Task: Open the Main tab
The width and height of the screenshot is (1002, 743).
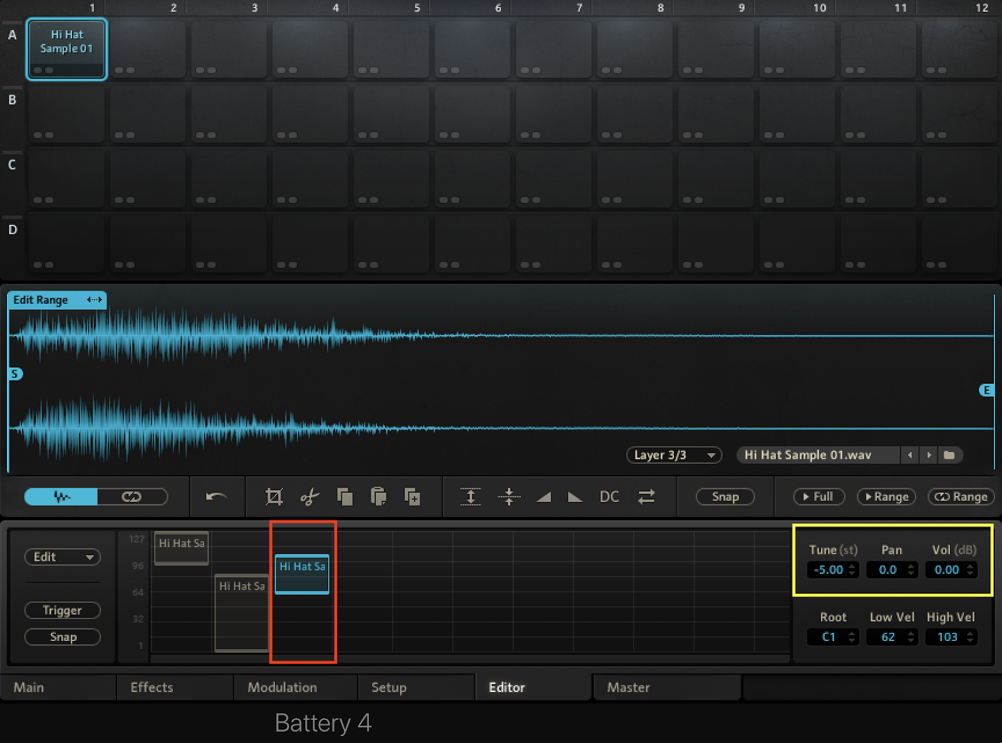Action: coord(58,687)
